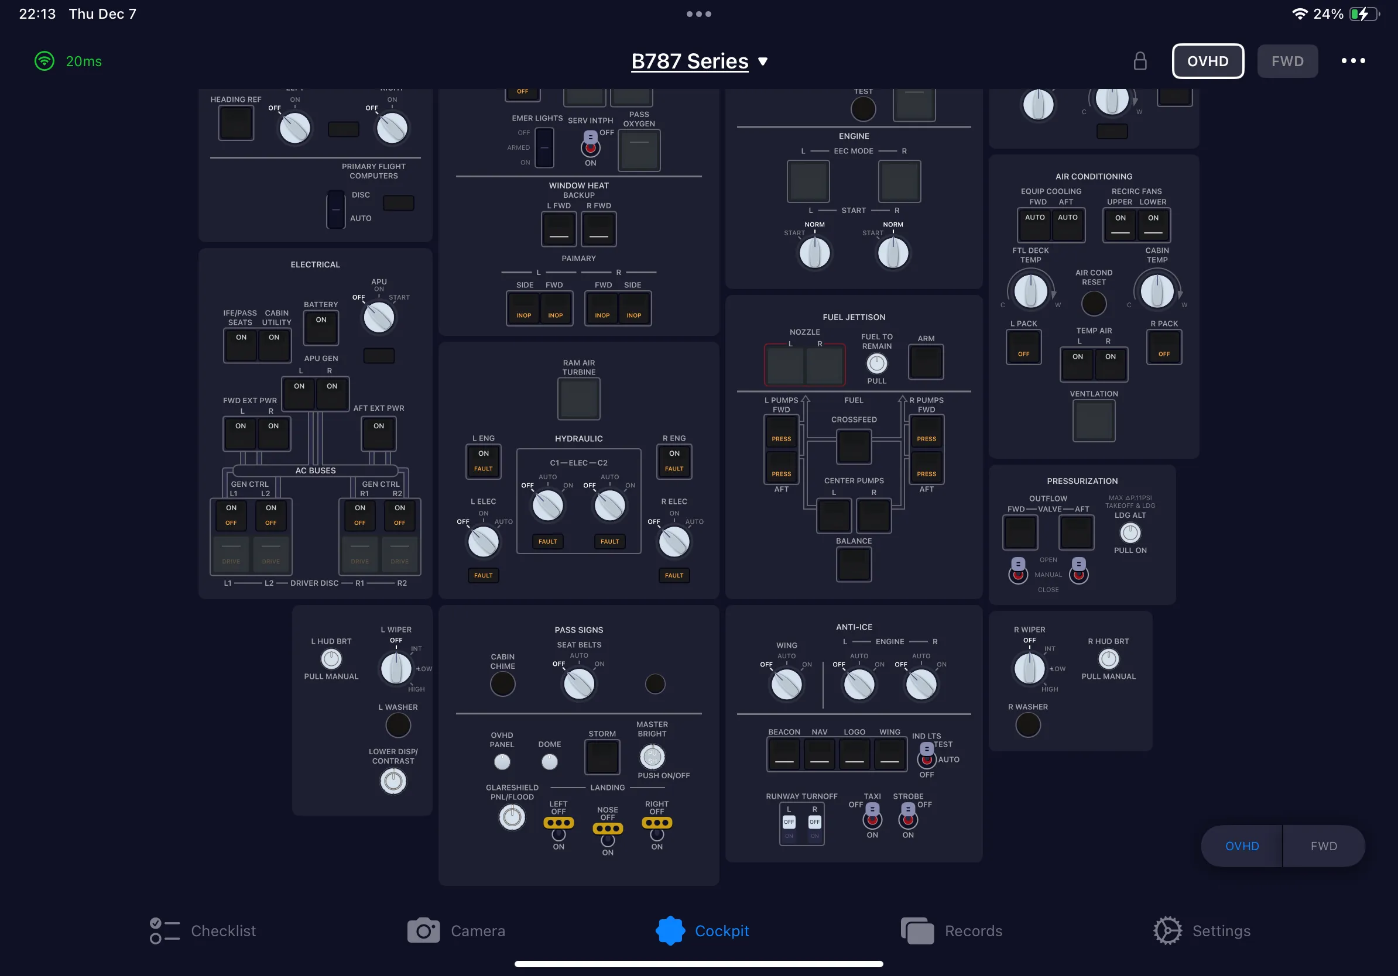The width and height of the screenshot is (1398, 976).
Task: Open the B787 Series aircraft dropdown
Action: click(699, 61)
